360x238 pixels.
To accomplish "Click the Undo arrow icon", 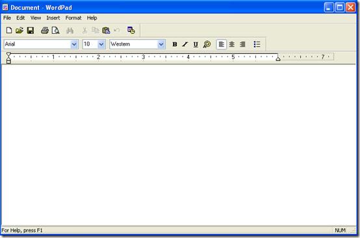I will click(x=117, y=31).
